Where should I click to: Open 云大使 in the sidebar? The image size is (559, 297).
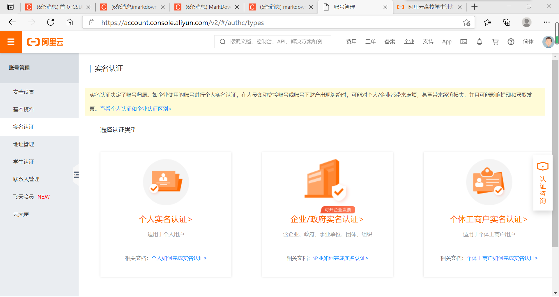point(39,214)
